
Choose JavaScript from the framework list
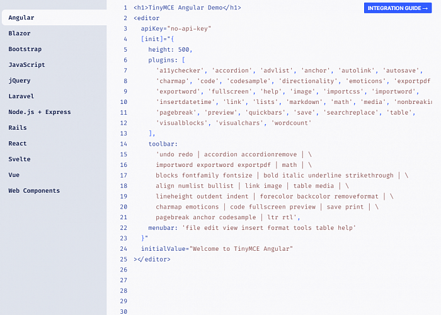click(x=27, y=65)
